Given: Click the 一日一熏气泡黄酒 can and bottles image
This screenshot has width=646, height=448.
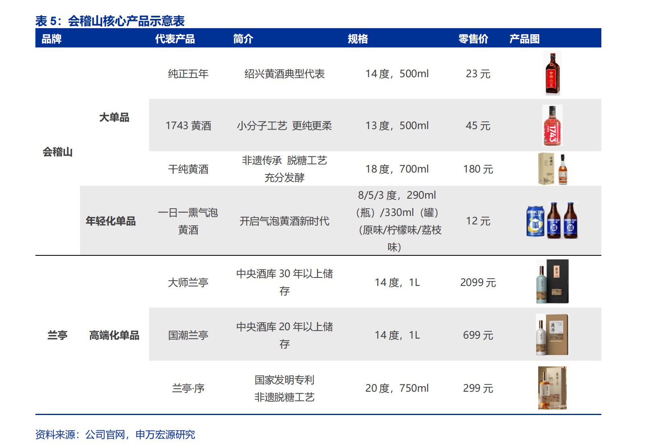Looking at the screenshot, I should [552, 220].
